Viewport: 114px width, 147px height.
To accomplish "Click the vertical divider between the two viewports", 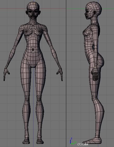I will 66,73.
